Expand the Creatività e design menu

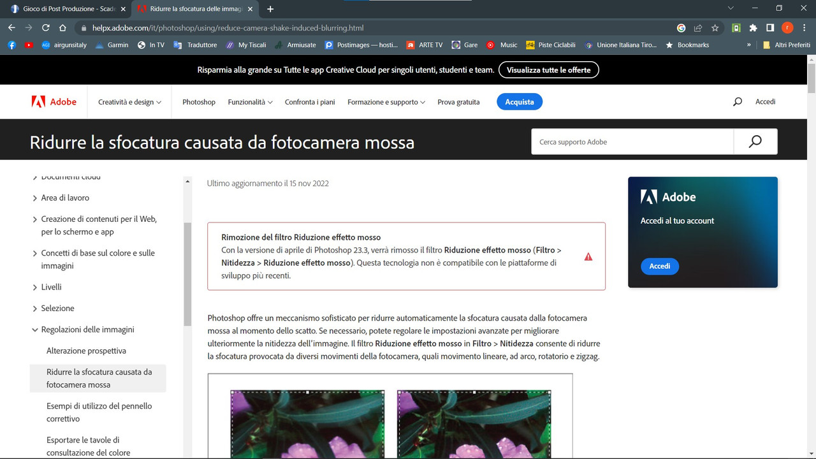coord(129,102)
